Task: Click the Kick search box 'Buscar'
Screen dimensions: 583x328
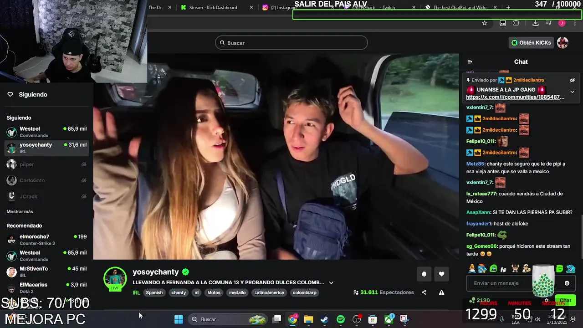Action: click(x=291, y=43)
